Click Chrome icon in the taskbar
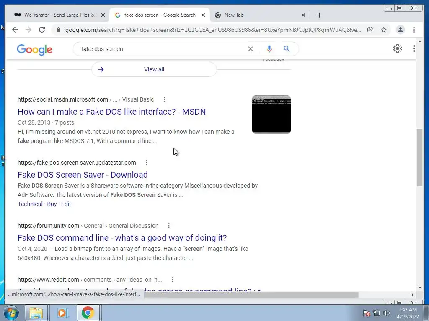This screenshot has height=321, width=429. [x=88, y=313]
